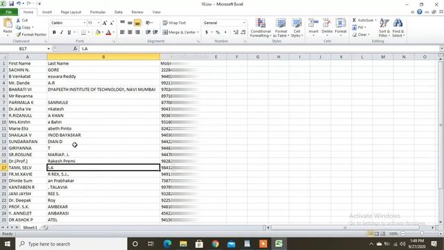The image size is (444, 250).
Task: Switch to the Review tab
Action: [137, 12]
